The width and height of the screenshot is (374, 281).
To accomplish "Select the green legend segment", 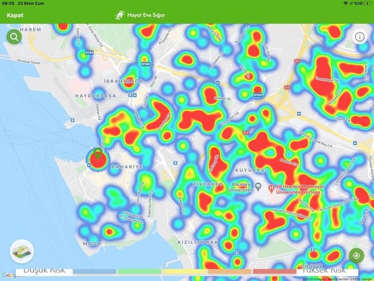I will 140,272.
